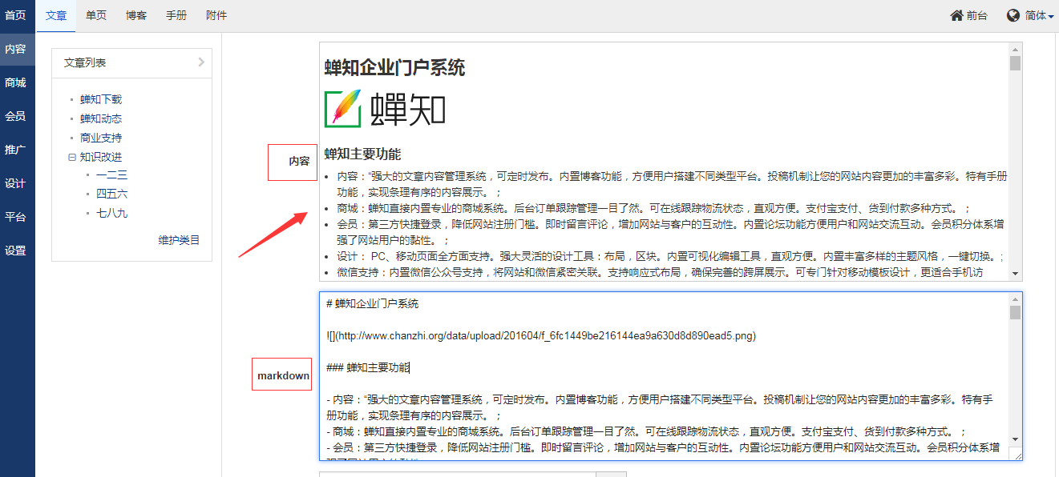Click the markdown textarea scrollbar up arrow
The image size is (1059, 477).
1015,299
